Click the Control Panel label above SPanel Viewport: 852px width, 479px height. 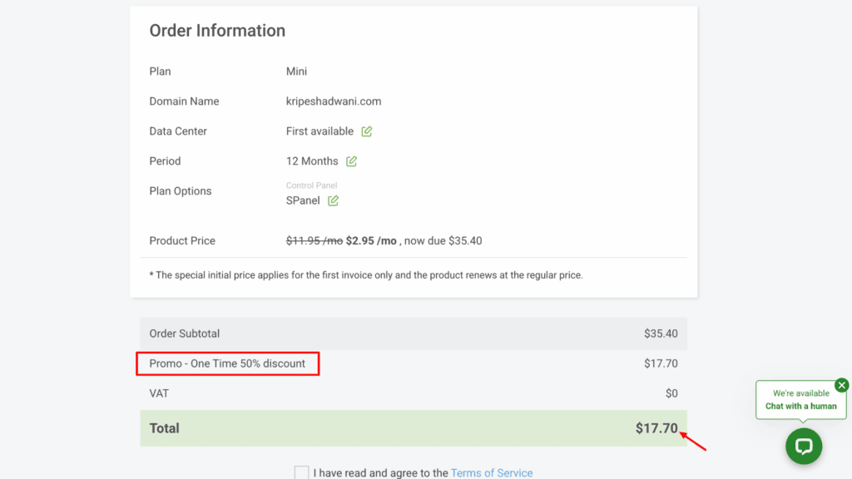311,185
